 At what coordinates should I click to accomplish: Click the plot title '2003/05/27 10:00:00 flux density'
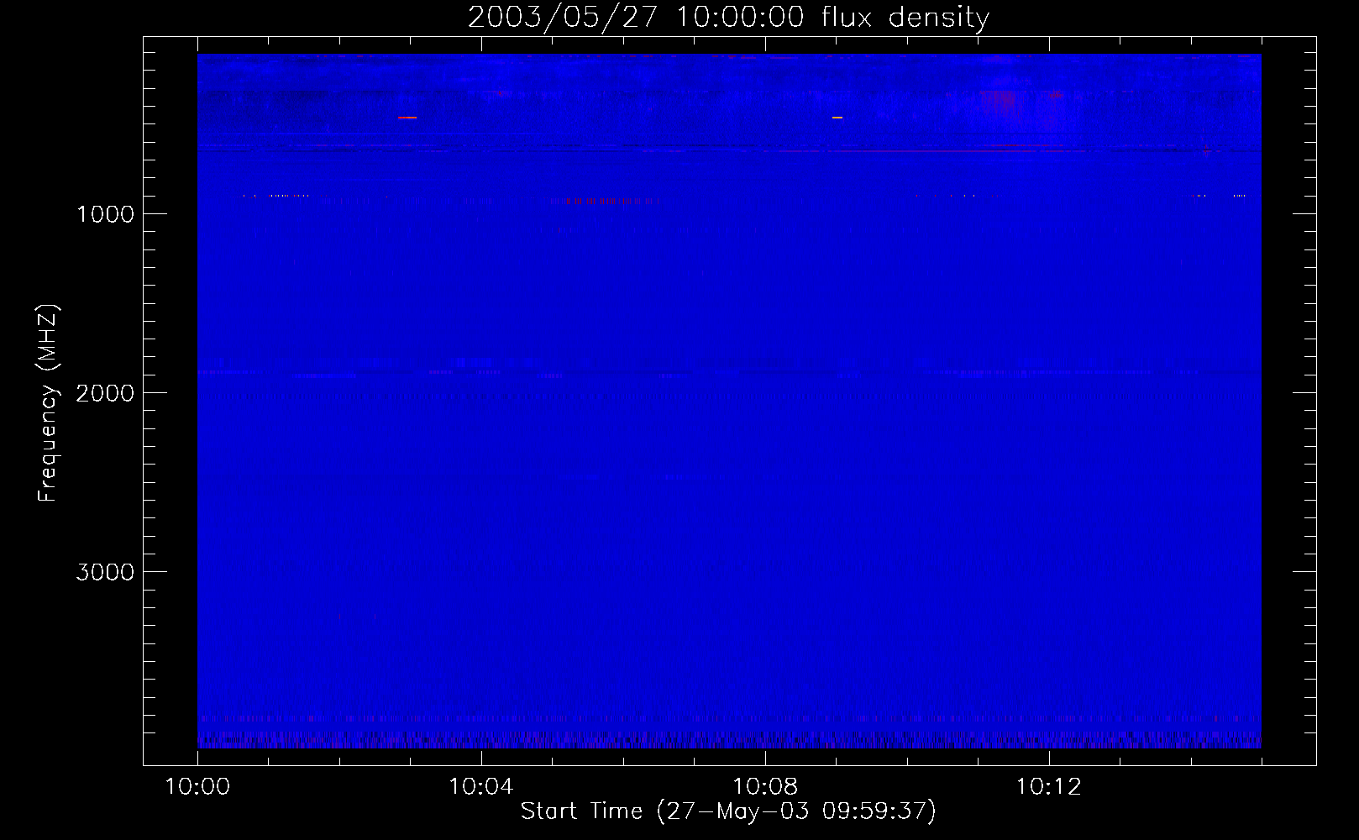[x=728, y=18]
